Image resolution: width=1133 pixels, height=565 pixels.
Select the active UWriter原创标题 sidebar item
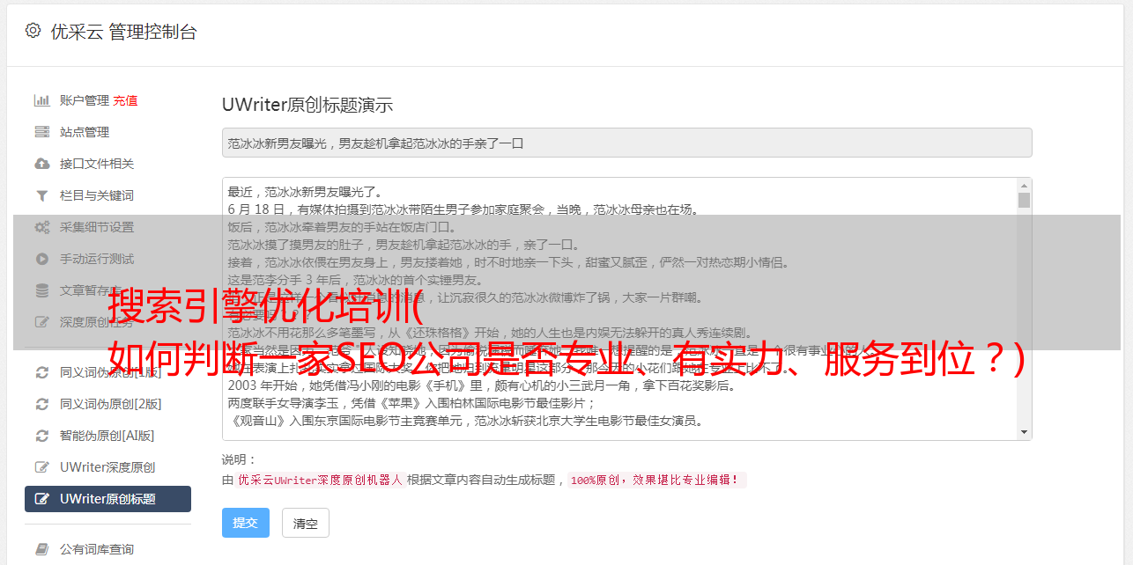click(x=107, y=499)
